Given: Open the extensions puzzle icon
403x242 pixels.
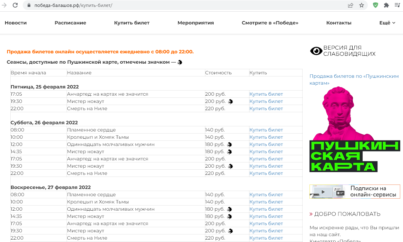Looking at the screenshot, I should (x=386, y=5).
